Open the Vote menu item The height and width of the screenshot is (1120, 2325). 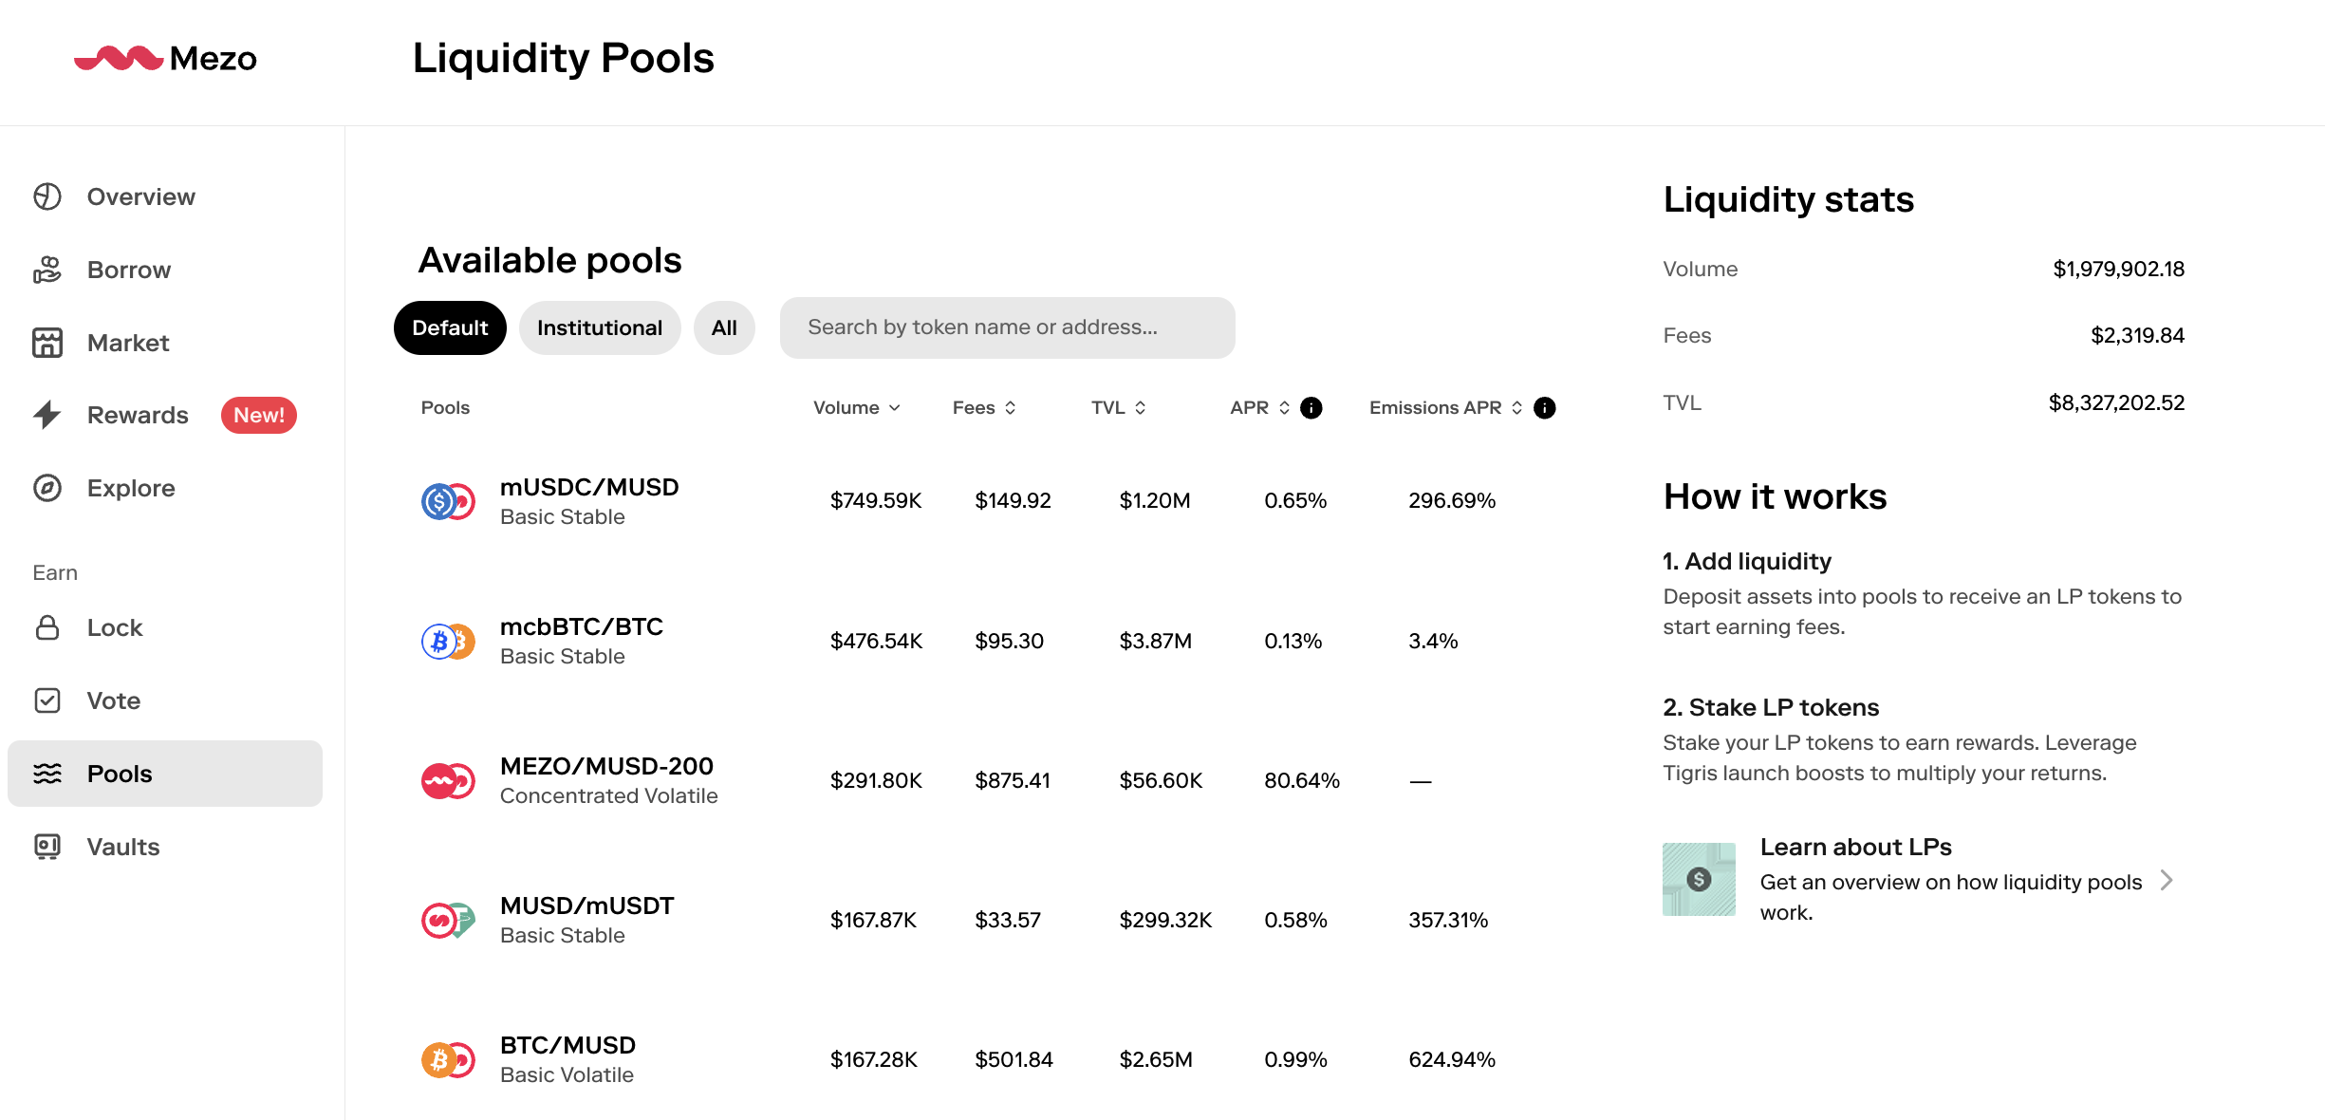114,700
